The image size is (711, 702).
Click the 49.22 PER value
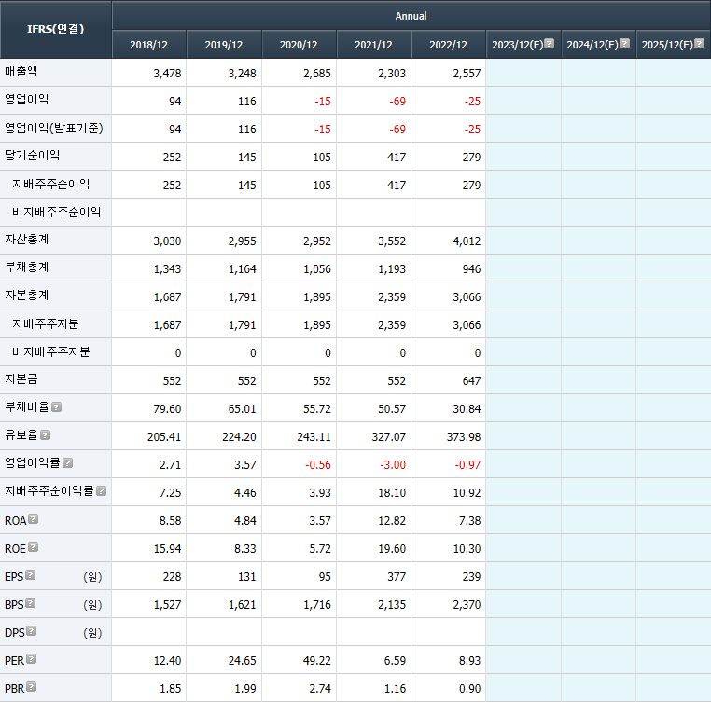coord(317,661)
